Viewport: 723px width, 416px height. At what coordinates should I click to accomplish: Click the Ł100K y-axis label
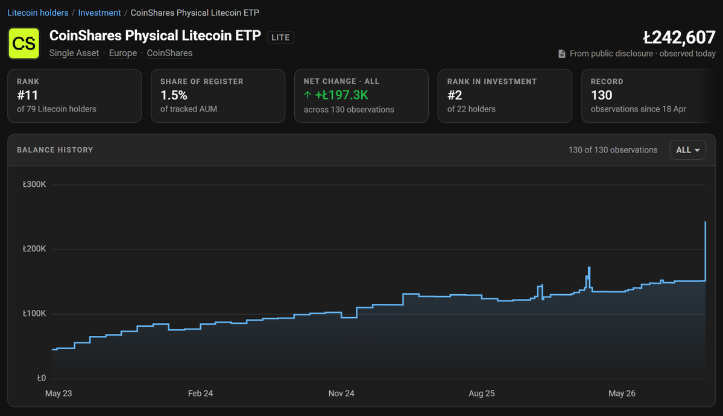tap(34, 314)
